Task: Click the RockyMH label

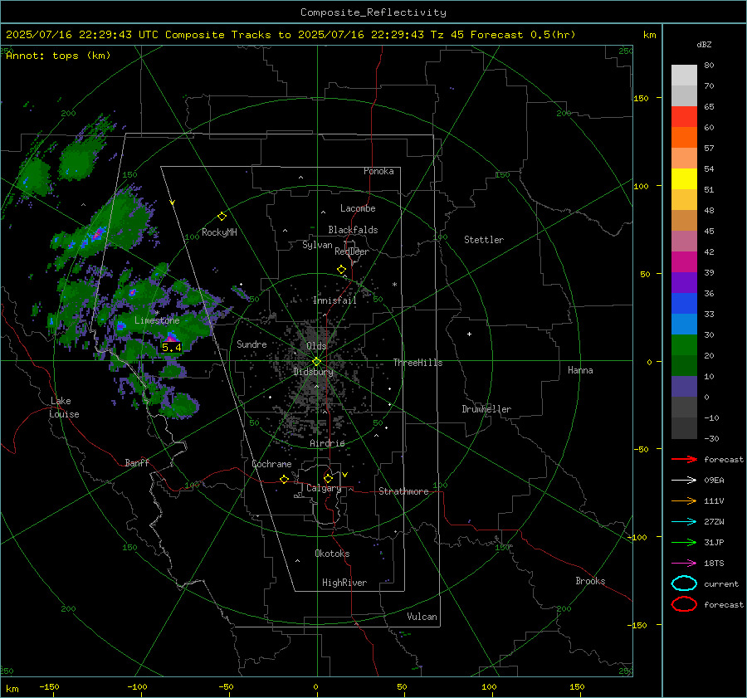Action: pyautogui.click(x=219, y=232)
